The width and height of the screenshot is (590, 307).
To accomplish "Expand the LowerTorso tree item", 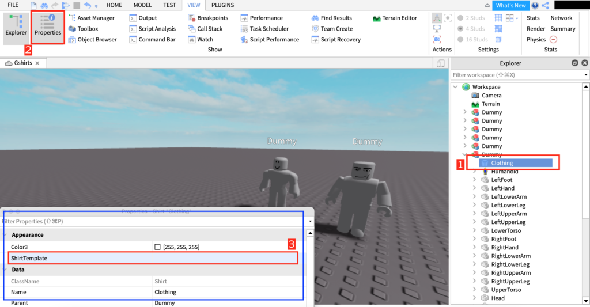I will 474,230.
